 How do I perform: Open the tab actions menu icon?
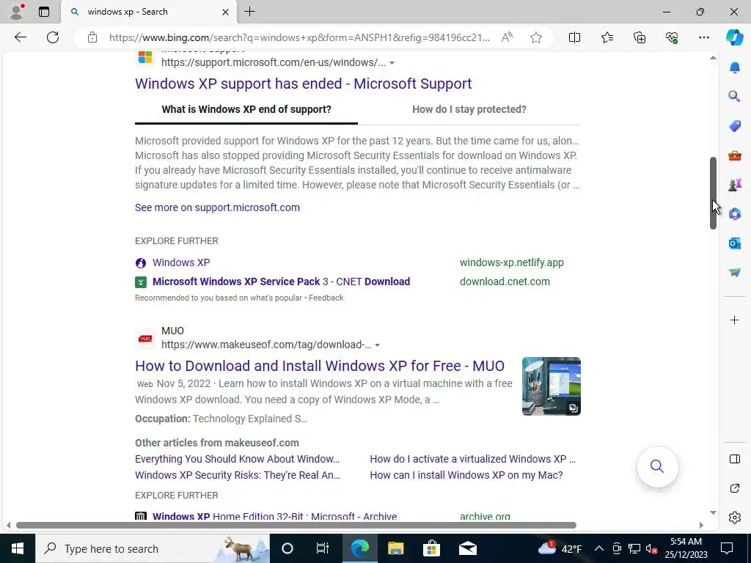[x=44, y=12]
